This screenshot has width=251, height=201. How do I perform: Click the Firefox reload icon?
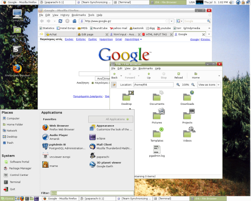click(x=60, y=21)
